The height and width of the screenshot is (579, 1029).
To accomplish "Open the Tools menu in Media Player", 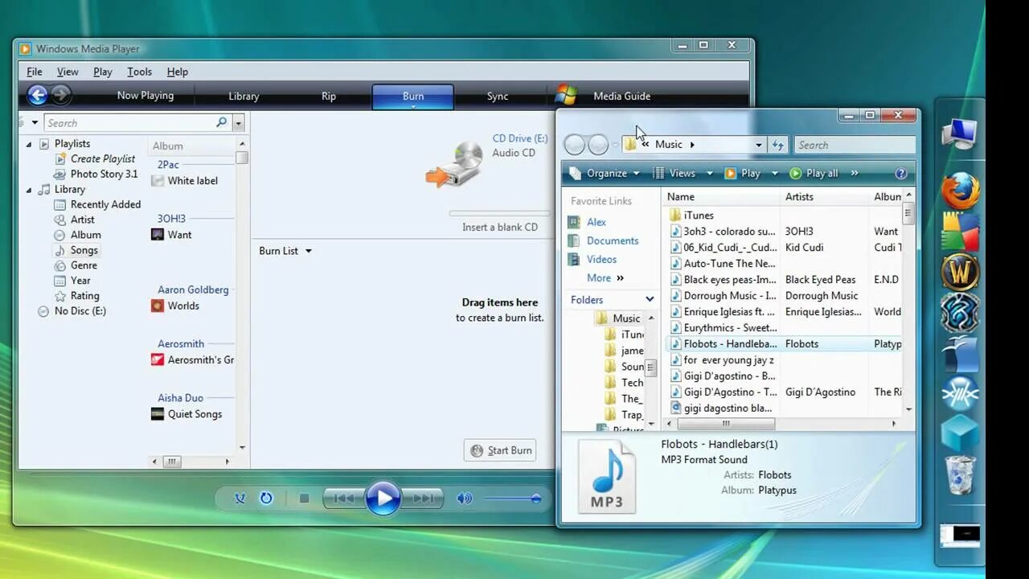I will (x=139, y=72).
